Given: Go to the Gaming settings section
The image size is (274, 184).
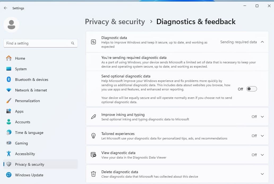Looking at the screenshot, I should point(21,143).
